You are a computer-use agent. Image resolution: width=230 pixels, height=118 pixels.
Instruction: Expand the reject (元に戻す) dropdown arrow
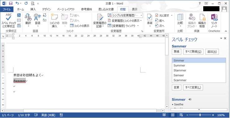click(x=171, y=15)
